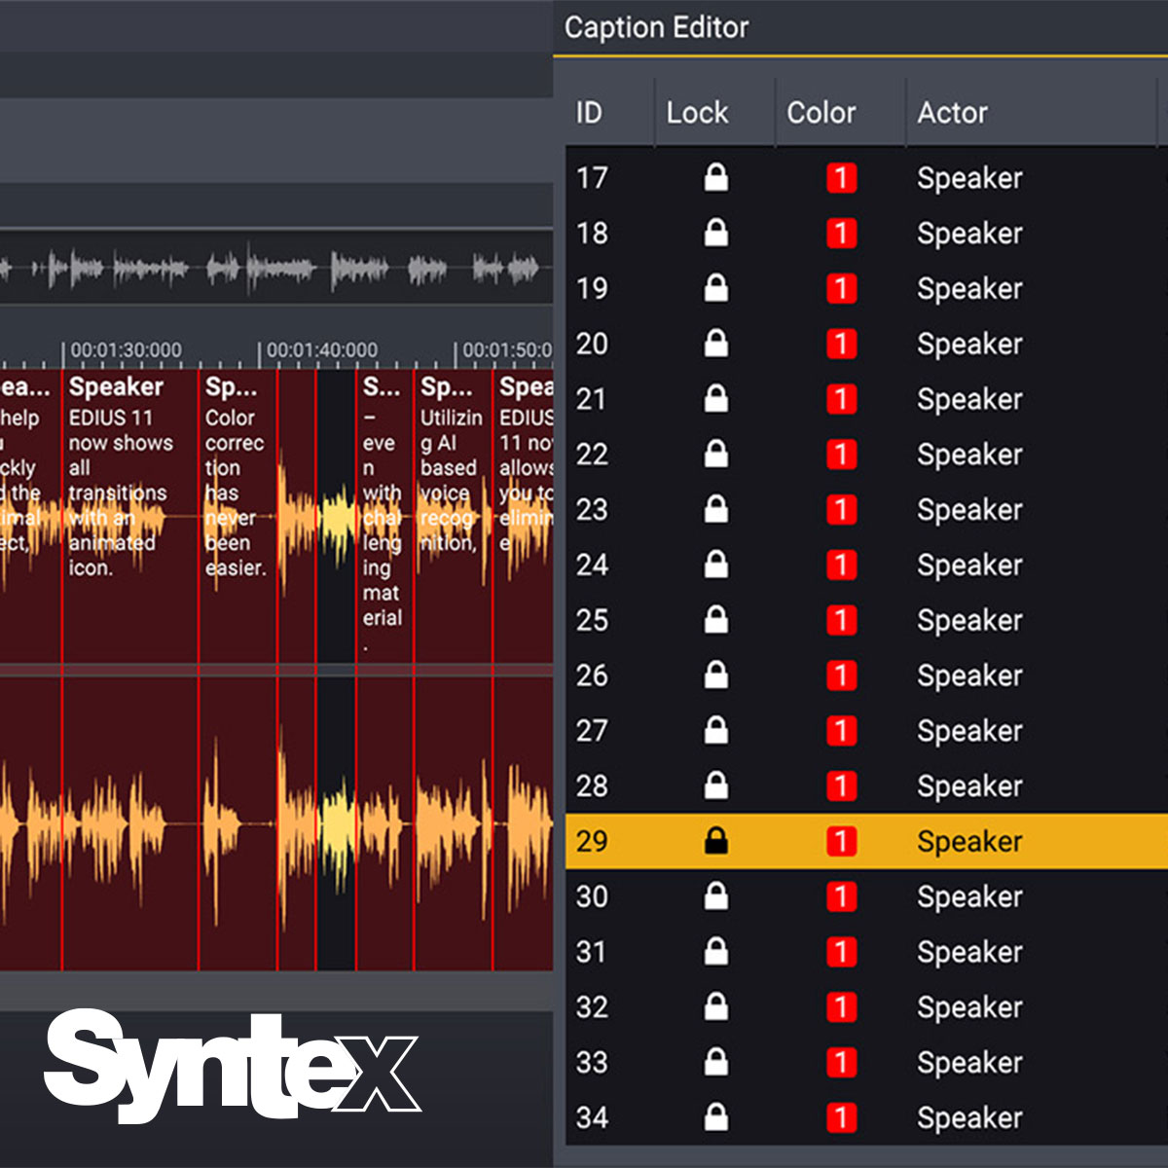Viewport: 1168px width, 1168px height.
Task: Click the Lock column header
Action: (x=697, y=113)
